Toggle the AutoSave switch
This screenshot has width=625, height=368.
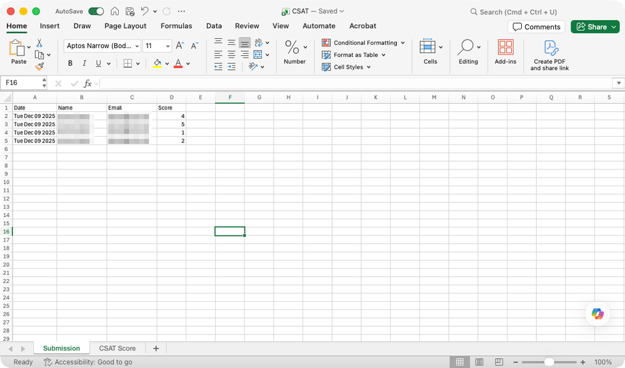pyautogui.click(x=96, y=11)
